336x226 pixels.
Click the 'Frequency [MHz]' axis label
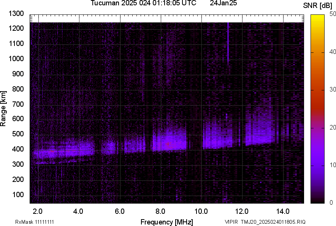coord(167,222)
